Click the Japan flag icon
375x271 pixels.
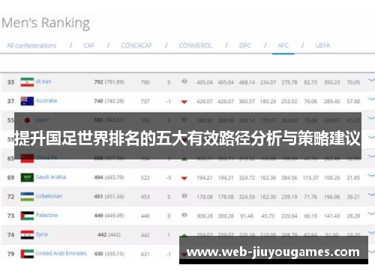point(27,121)
